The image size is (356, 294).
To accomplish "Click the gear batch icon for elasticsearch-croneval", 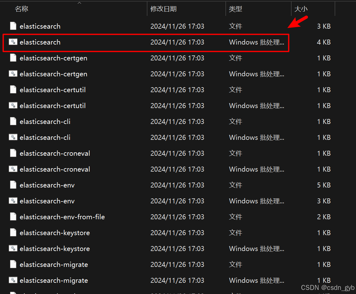I will tap(13, 169).
